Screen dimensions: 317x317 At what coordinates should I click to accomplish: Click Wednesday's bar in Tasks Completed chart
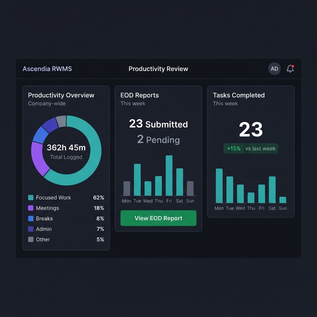click(x=240, y=194)
